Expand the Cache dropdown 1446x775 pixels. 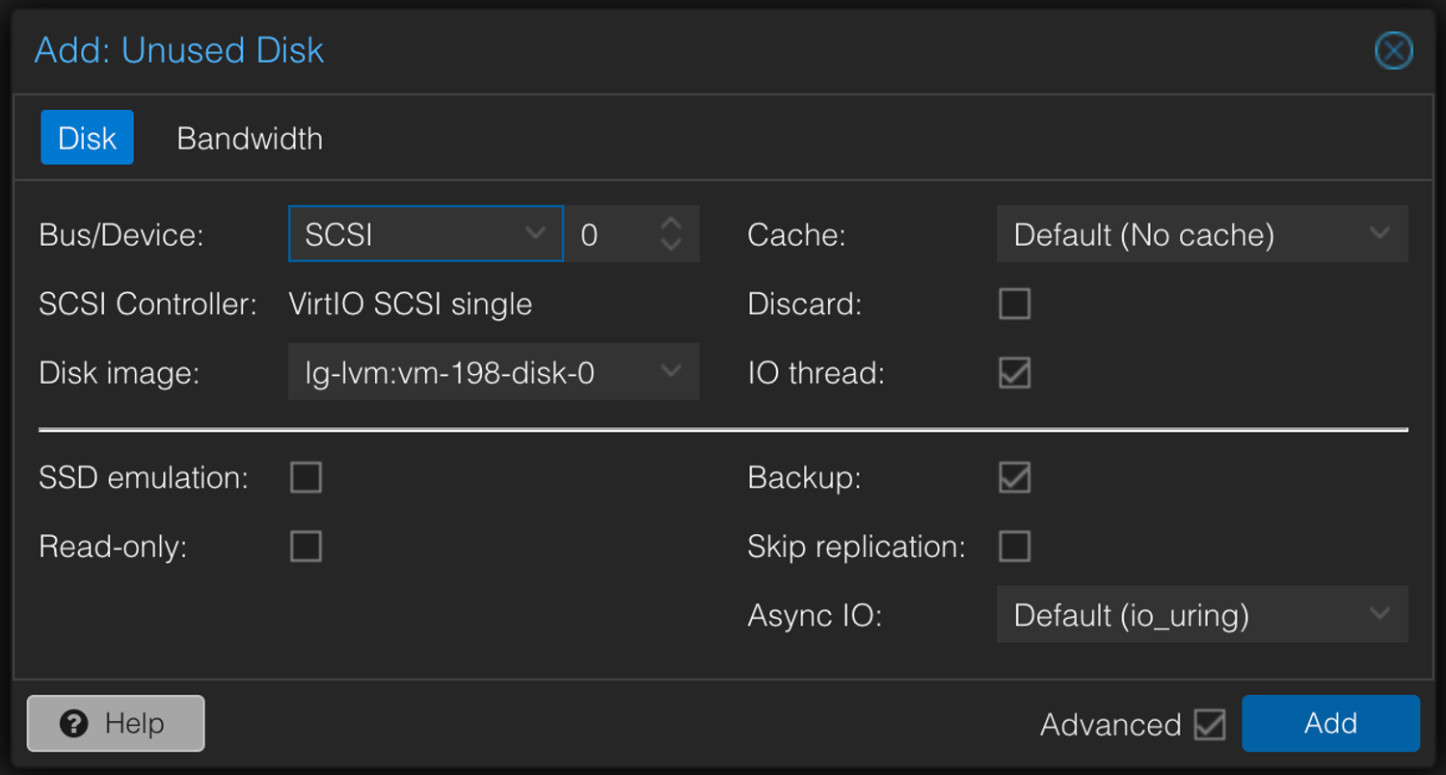coord(1379,234)
